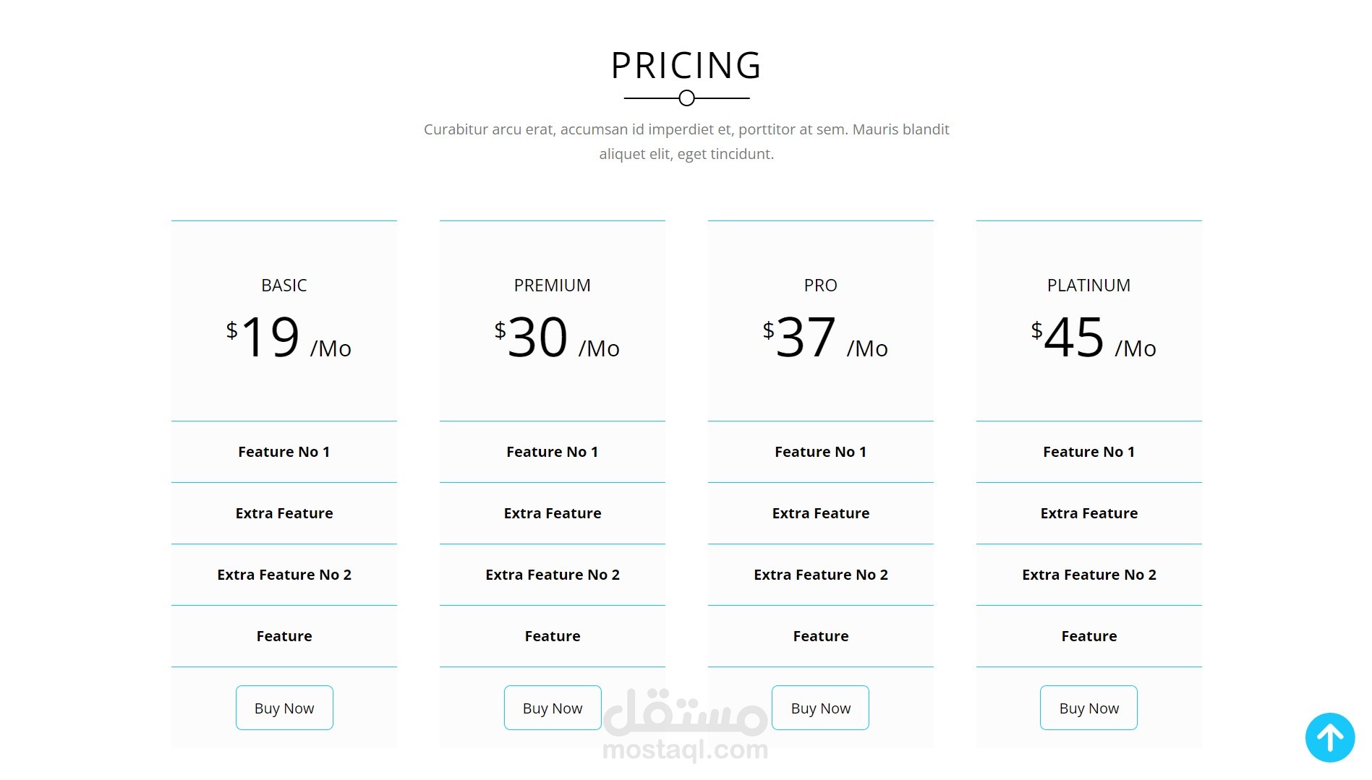Click the $45 /Mo price
Image resolution: width=1372 pixels, height=780 pixels.
[x=1093, y=338]
